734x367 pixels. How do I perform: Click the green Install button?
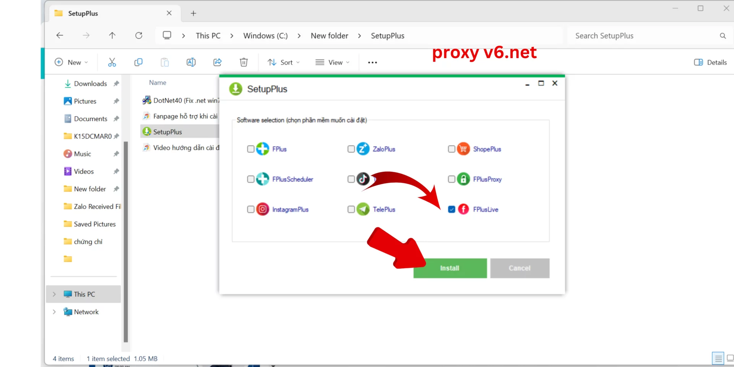click(450, 268)
